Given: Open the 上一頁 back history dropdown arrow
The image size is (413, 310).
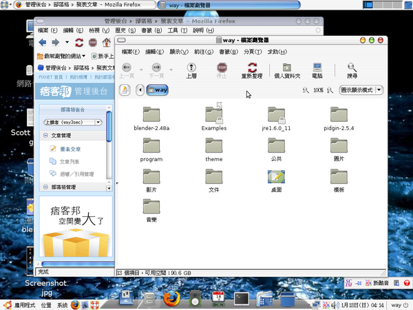Looking at the screenshot, I should (141, 70).
